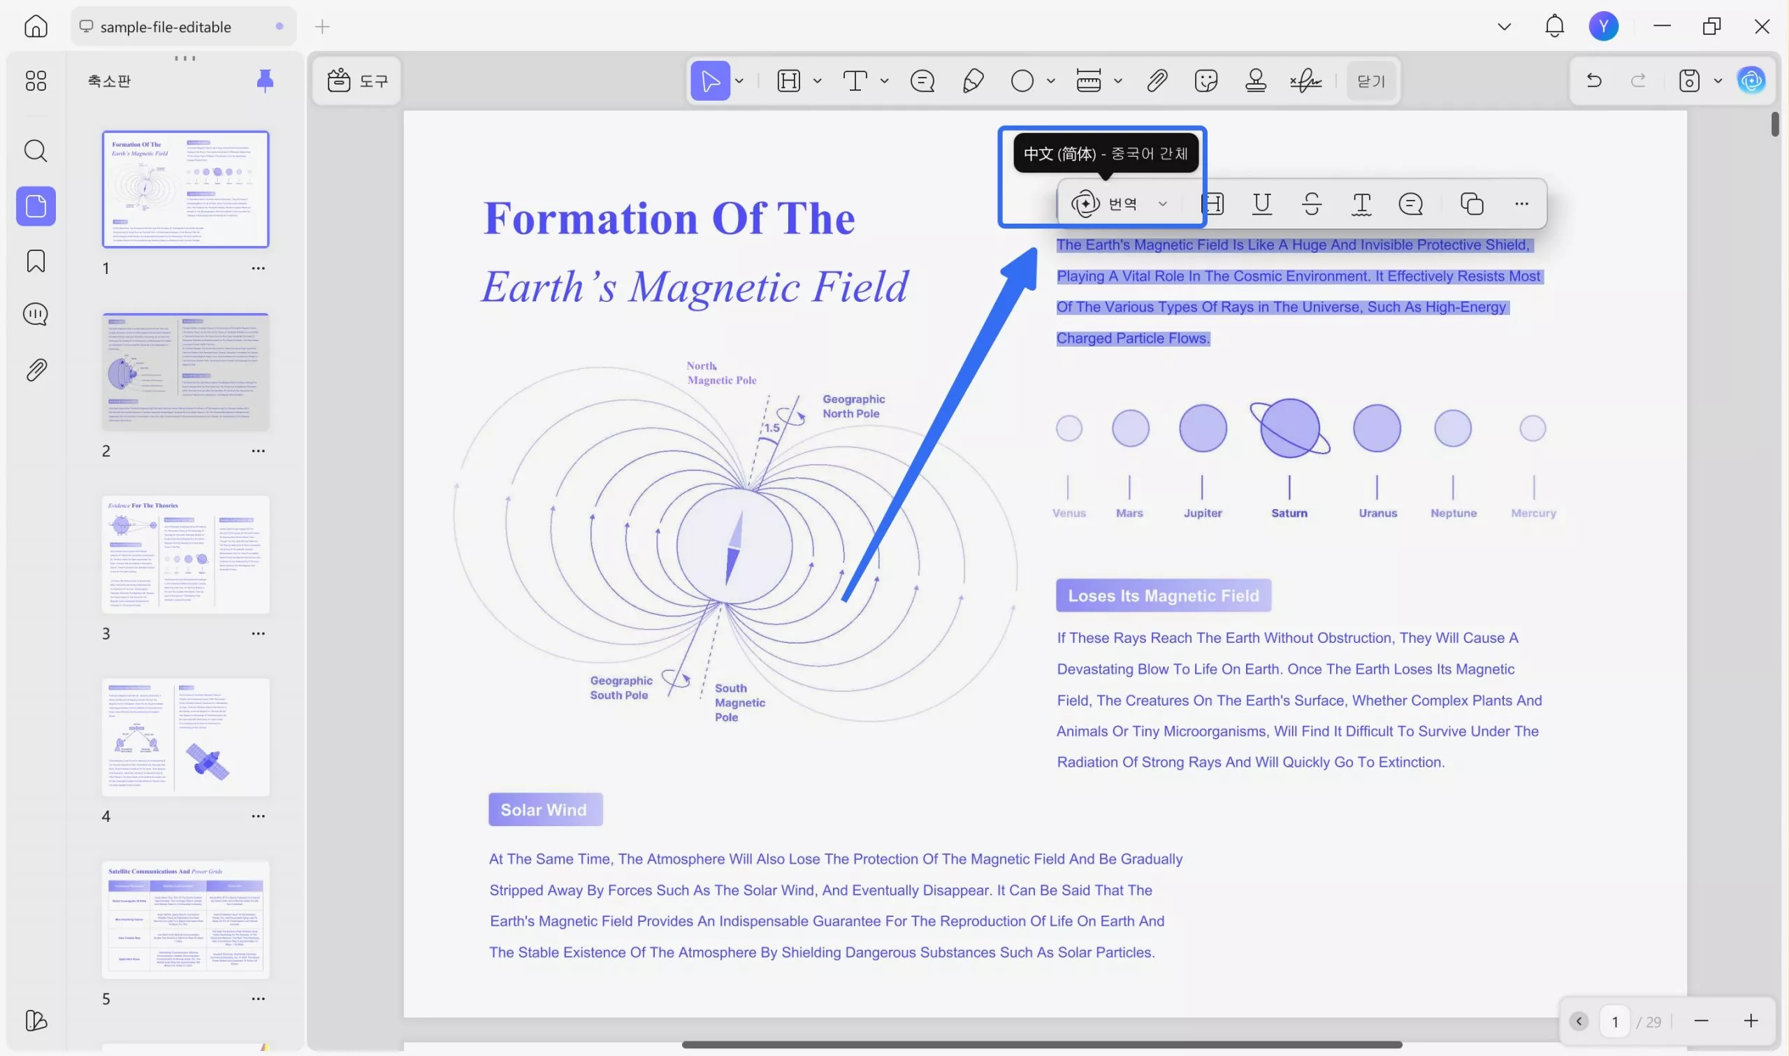The image size is (1789, 1056).
Task: Select the highlight tool in top toolbar
Action: tap(789, 80)
